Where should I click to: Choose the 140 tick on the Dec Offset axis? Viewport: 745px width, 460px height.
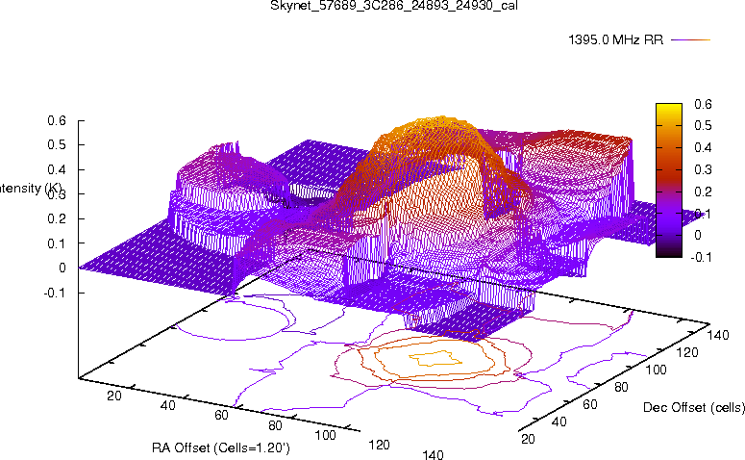pos(718,335)
